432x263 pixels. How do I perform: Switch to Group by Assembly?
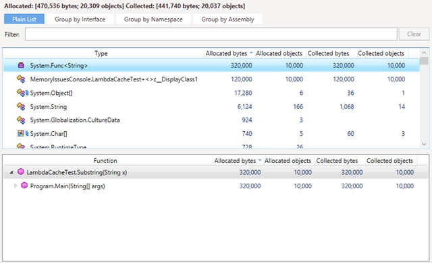click(x=227, y=20)
